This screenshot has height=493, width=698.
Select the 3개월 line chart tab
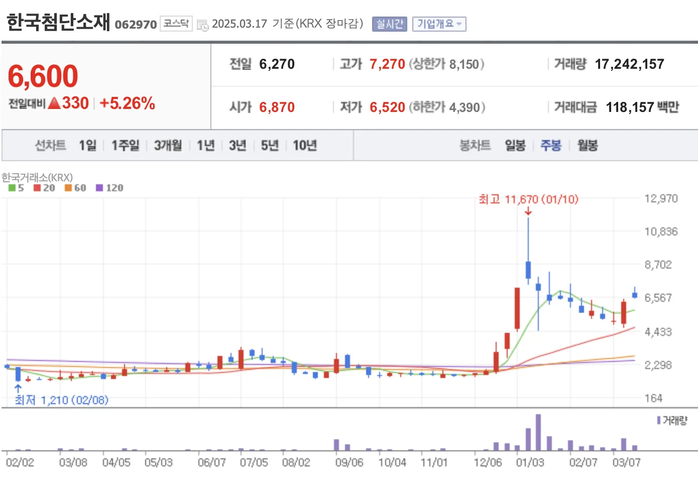pyautogui.click(x=168, y=146)
